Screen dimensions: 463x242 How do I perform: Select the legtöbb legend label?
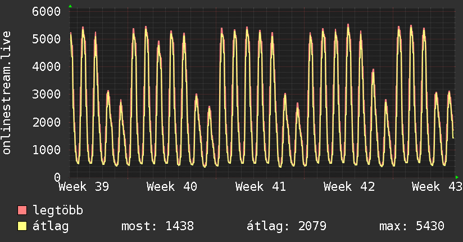pos(58,210)
